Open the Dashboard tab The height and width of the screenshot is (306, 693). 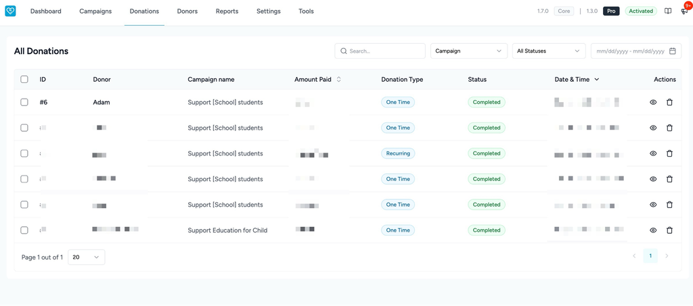(x=45, y=11)
